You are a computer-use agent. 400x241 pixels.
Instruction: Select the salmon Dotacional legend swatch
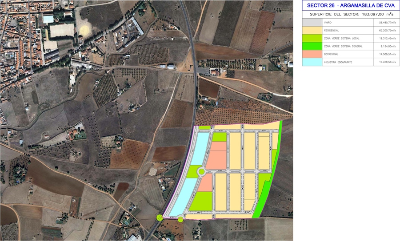(x=312, y=54)
